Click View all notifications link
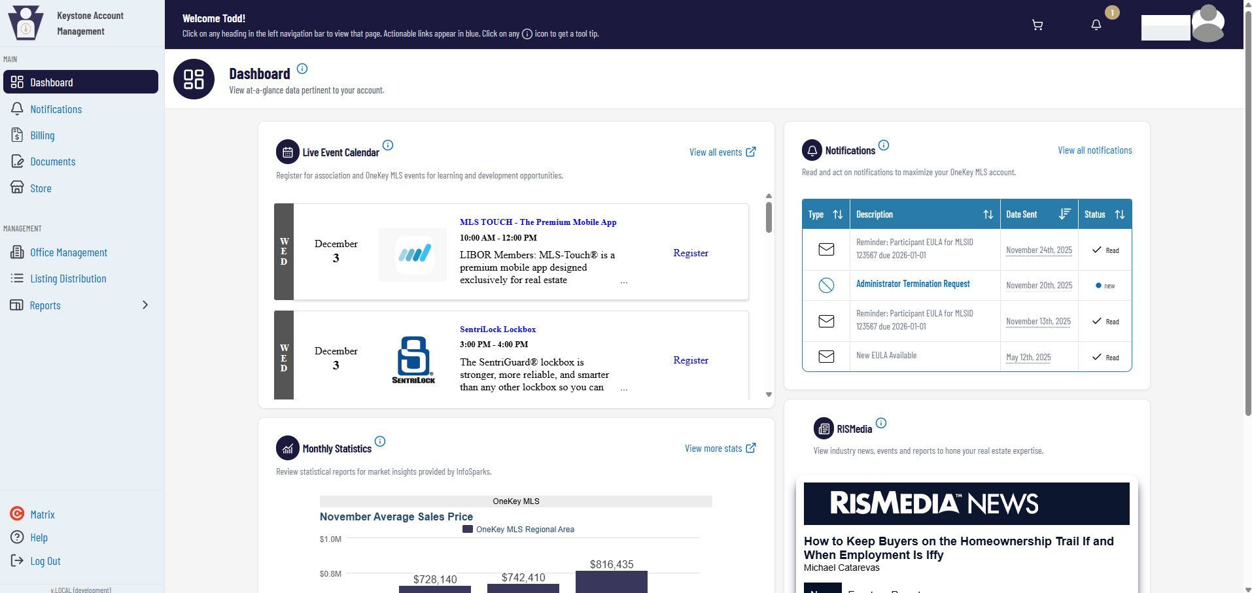 point(1095,150)
